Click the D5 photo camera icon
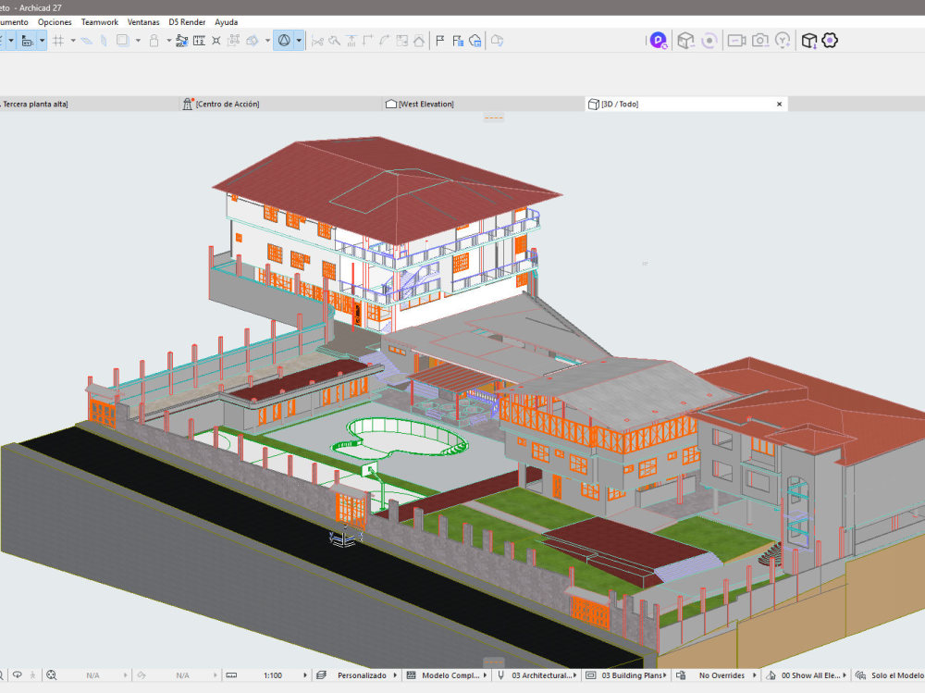The image size is (925, 693). 759,41
